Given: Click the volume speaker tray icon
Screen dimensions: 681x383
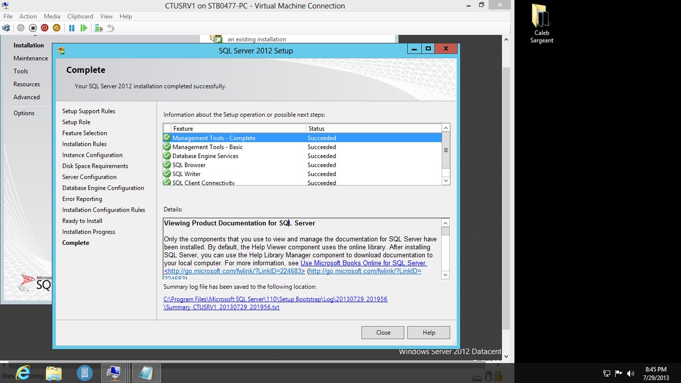Looking at the screenshot, I should pyautogui.click(x=631, y=373).
